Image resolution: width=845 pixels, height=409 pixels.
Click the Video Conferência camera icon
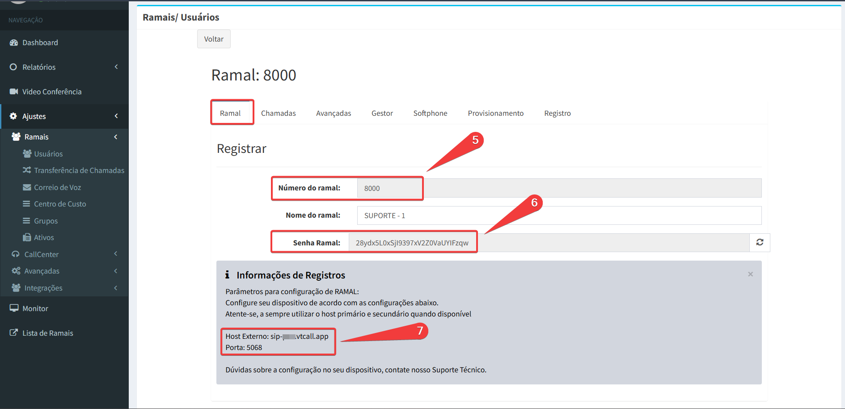[x=14, y=92]
